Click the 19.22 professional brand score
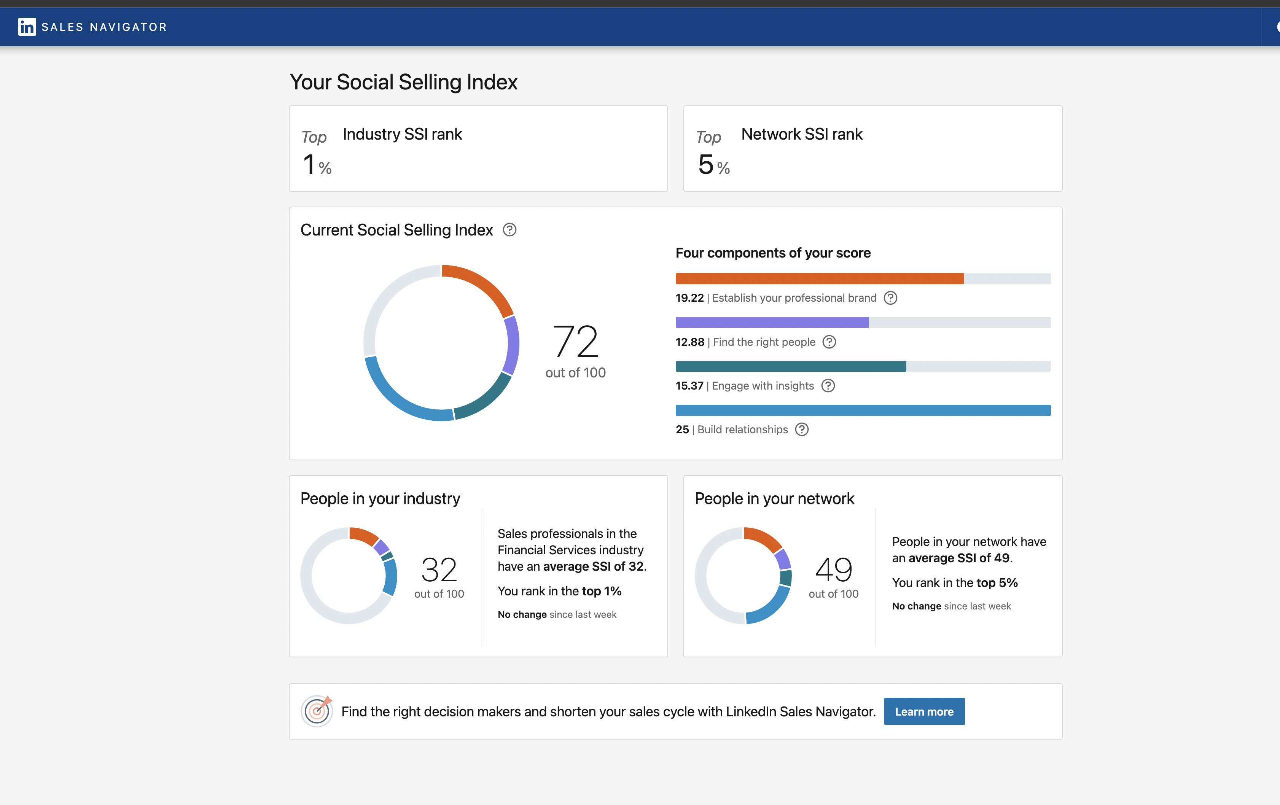This screenshot has height=805, width=1280. point(689,297)
